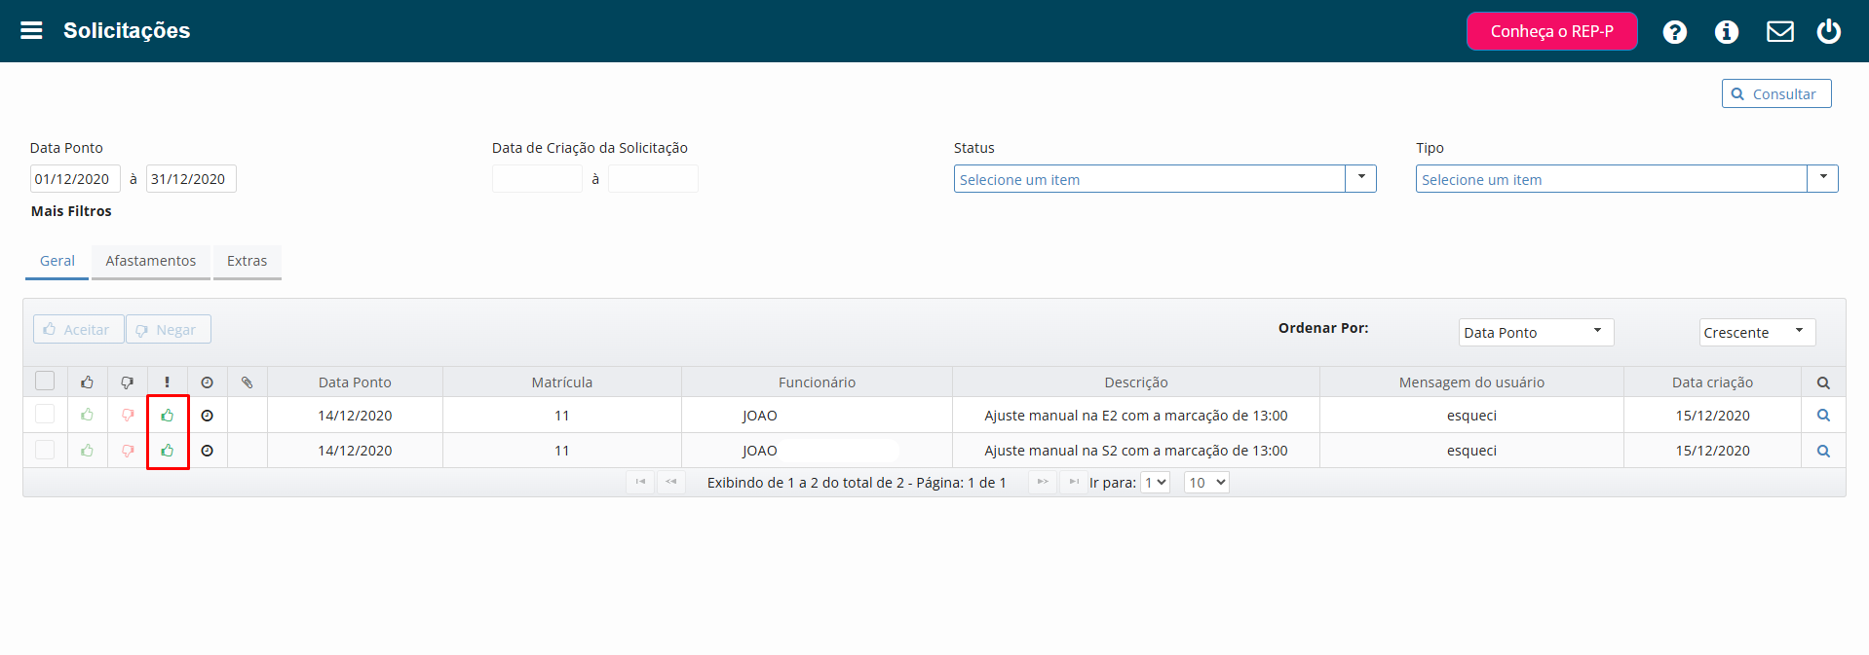Click the magnifier column header icon
The width and height of the screenshot is (1869, 655).
(1823, 382)
